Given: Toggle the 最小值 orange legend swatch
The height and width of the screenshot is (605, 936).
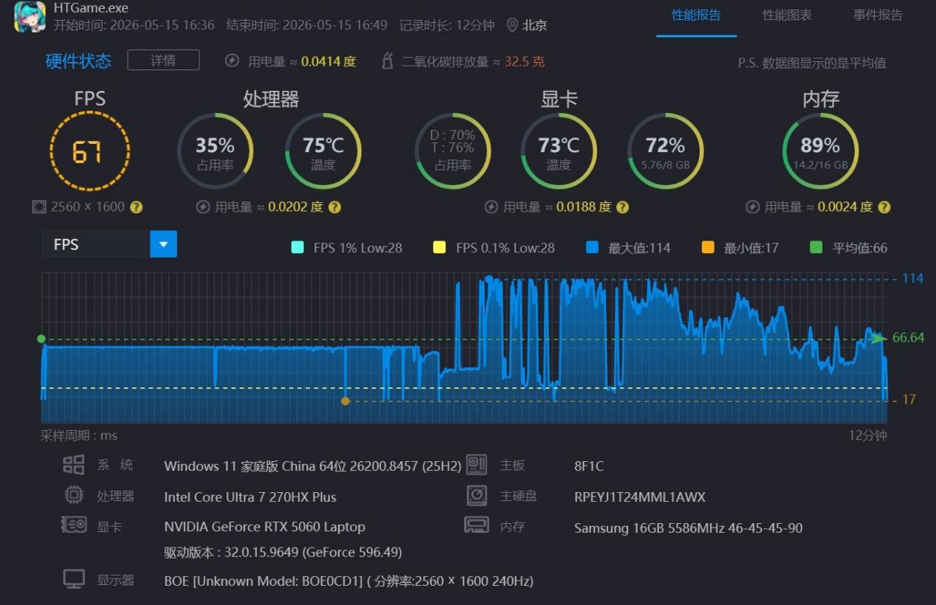Looking at the screenshot, I should (x=708, y=248).
